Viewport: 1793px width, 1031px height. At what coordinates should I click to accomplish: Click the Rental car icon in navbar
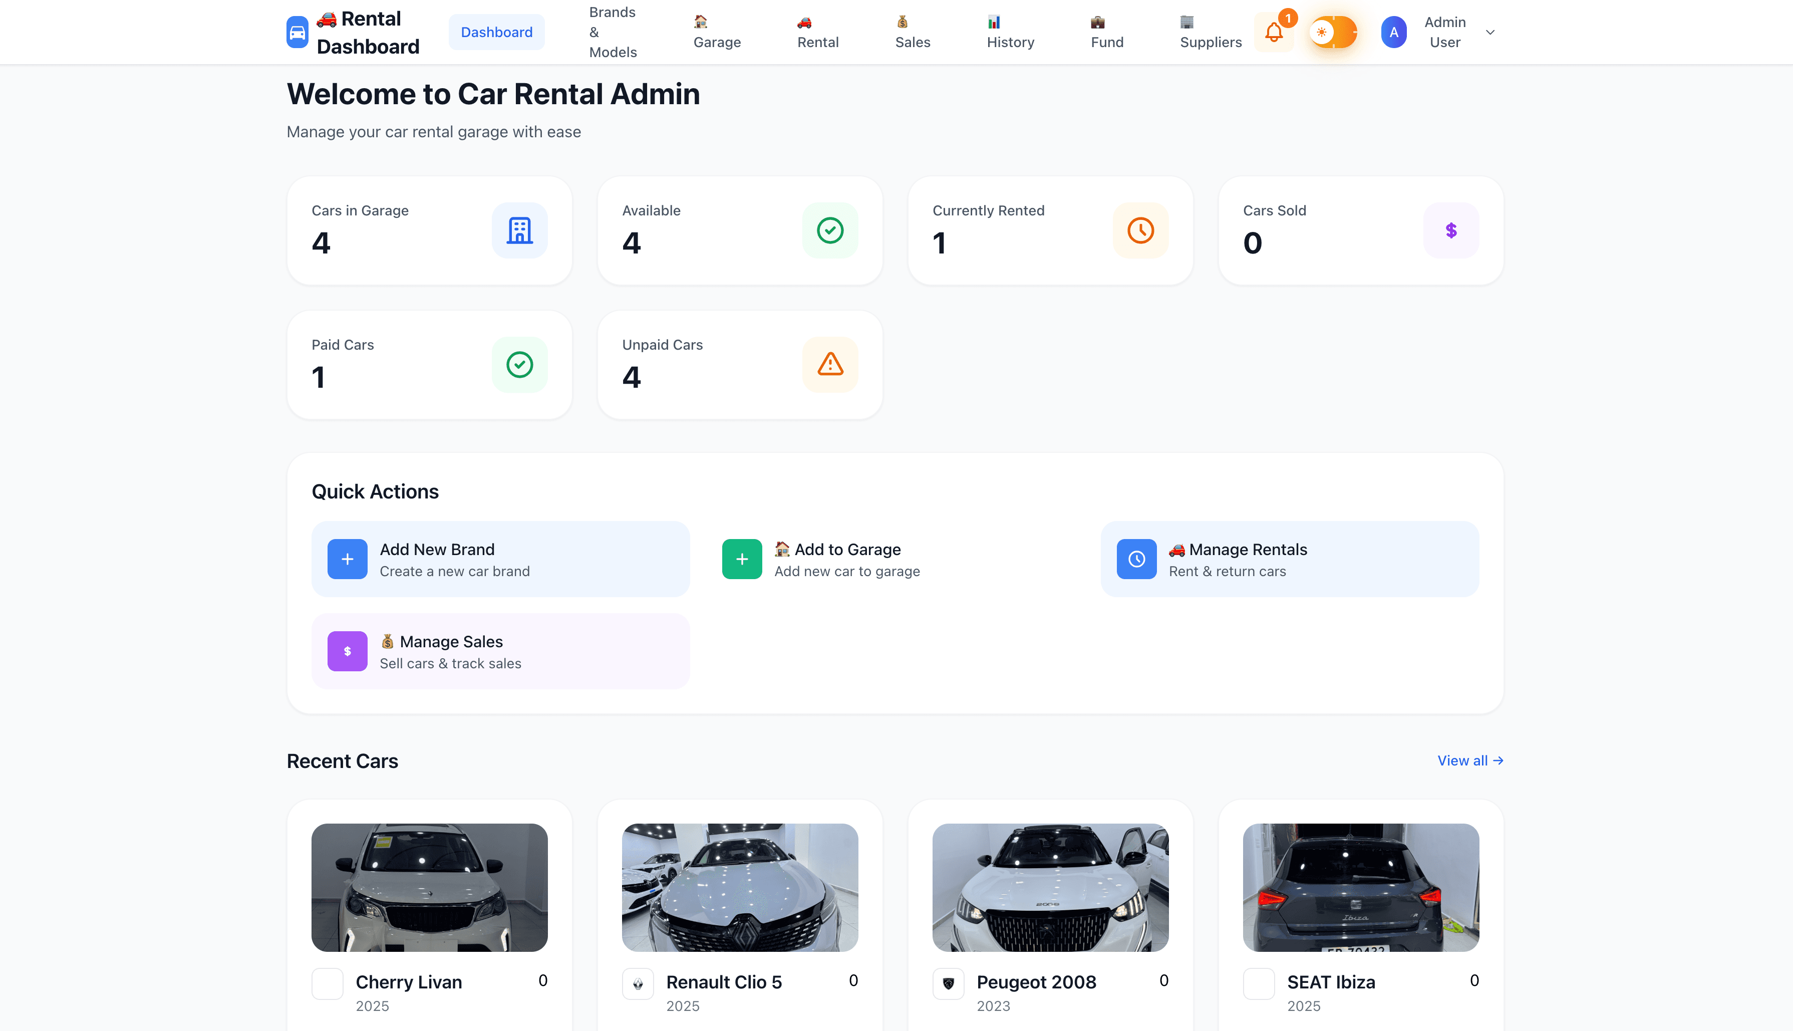pos(804,22)
